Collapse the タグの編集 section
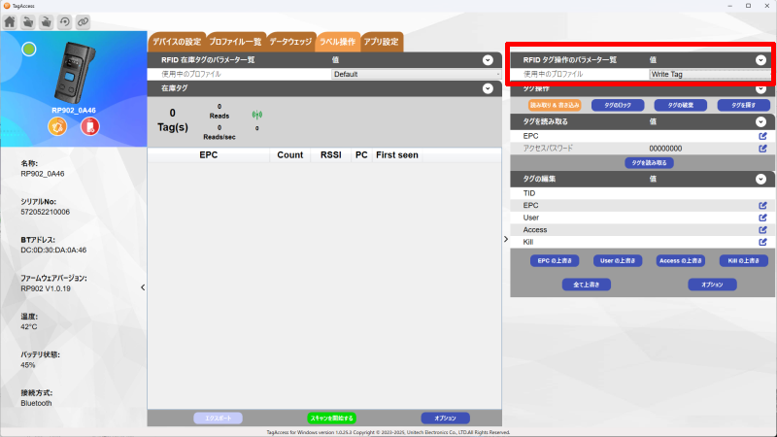Viewport: 777px width, 437px height. click(x=762, y=179)
